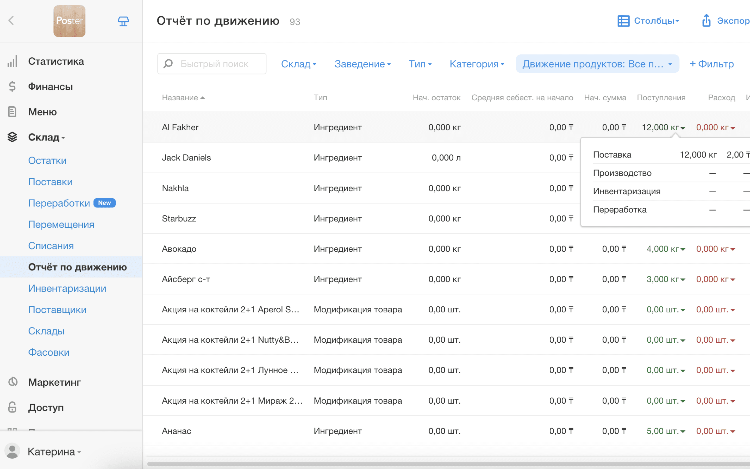Click the back arrow in sidebar header

11,21
